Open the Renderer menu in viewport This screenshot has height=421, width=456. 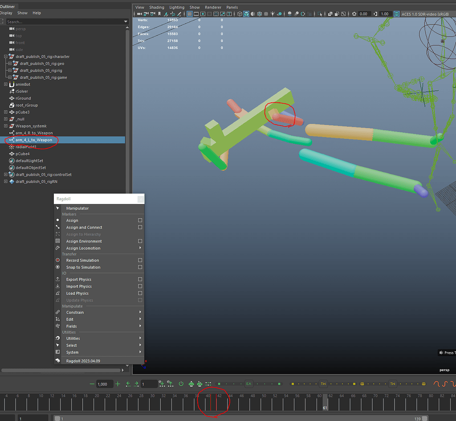coord(213,8)
